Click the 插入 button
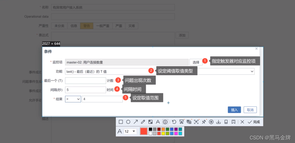 tap(234, 110)
